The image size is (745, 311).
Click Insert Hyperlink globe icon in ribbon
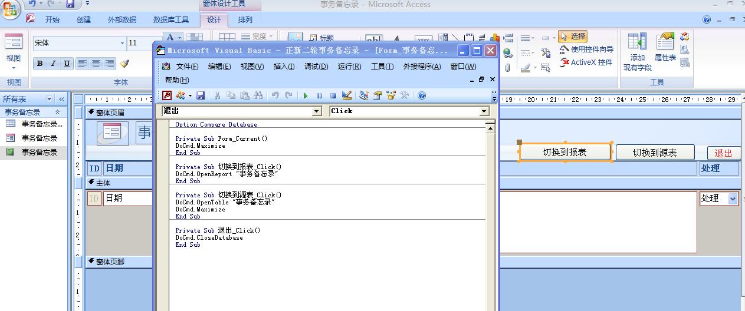point(507,53)
